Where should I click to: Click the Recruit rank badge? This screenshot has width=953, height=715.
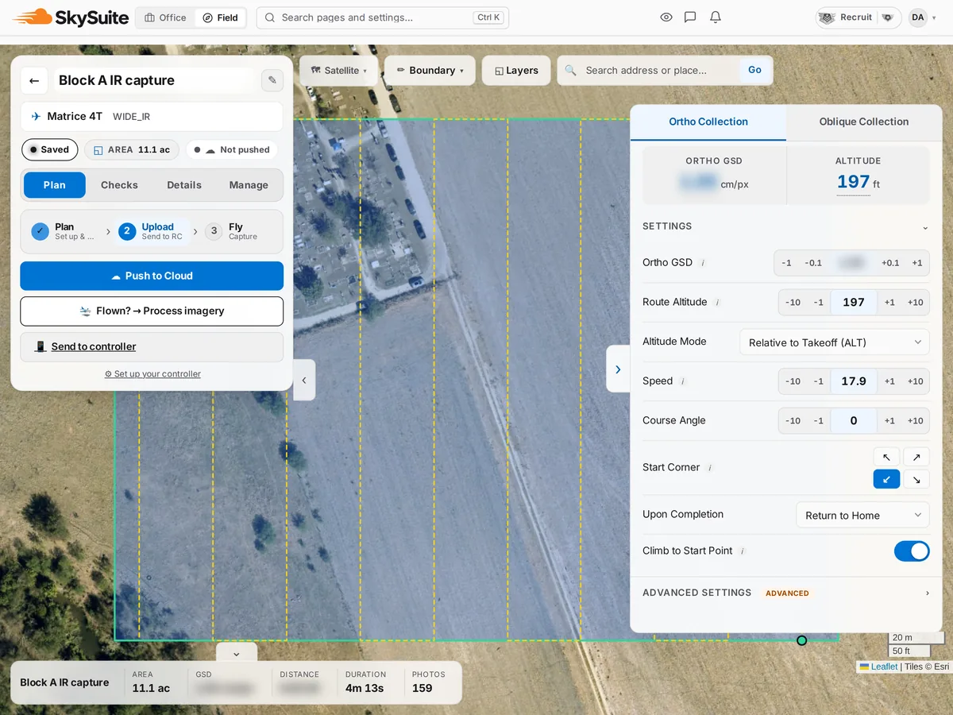pyautogui.click(x=858, y=17)
